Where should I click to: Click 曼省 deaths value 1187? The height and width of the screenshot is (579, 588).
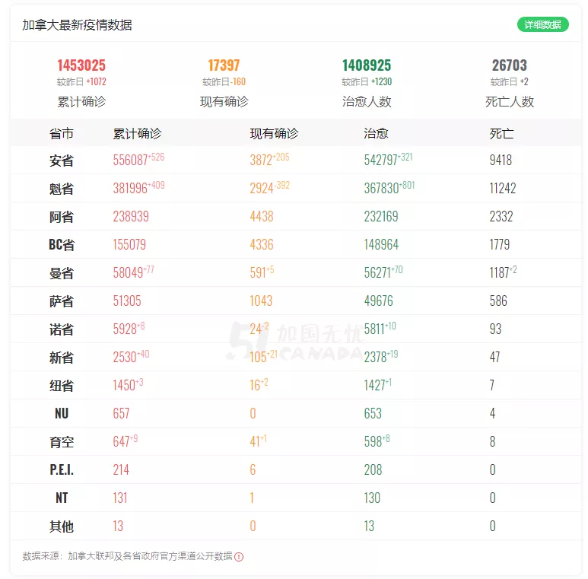pos(499,272)
